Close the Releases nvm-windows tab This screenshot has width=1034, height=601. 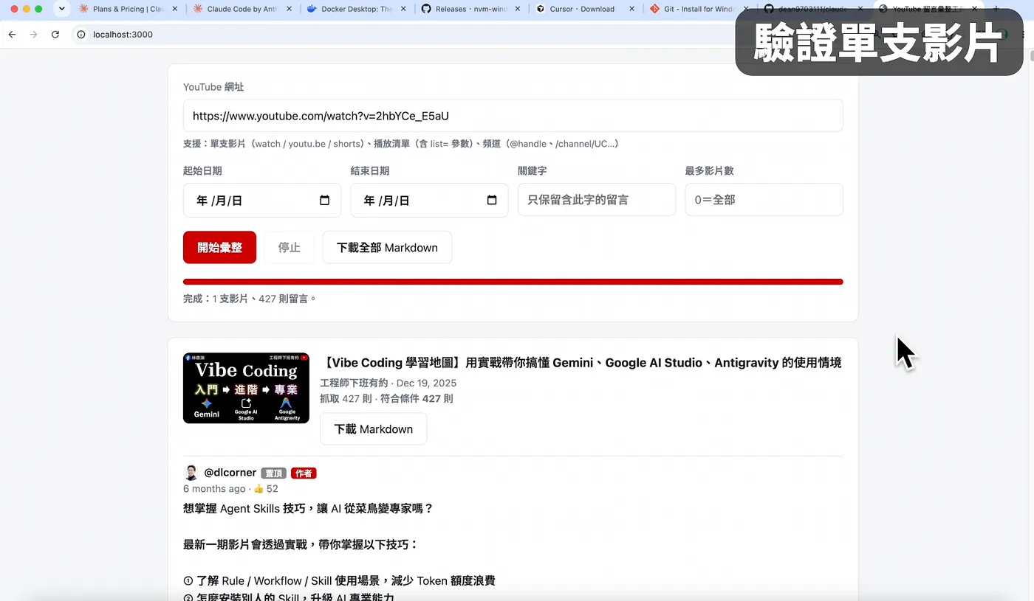click(x=517, y=9)
